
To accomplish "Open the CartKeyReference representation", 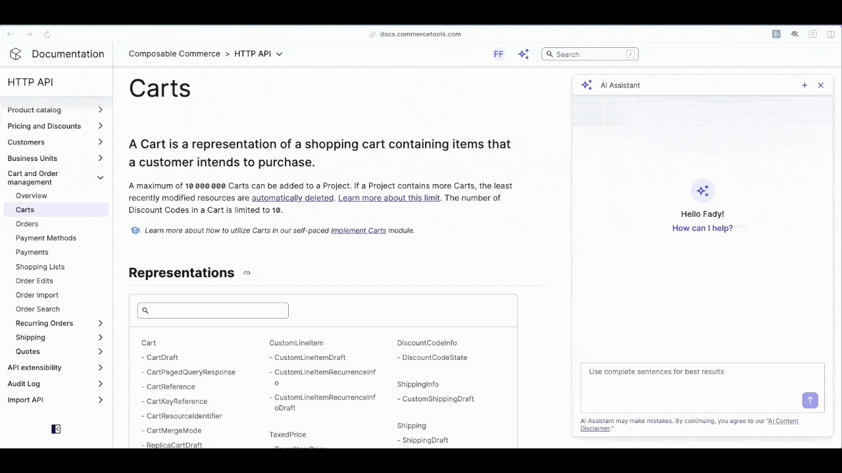I will (177, 401).
